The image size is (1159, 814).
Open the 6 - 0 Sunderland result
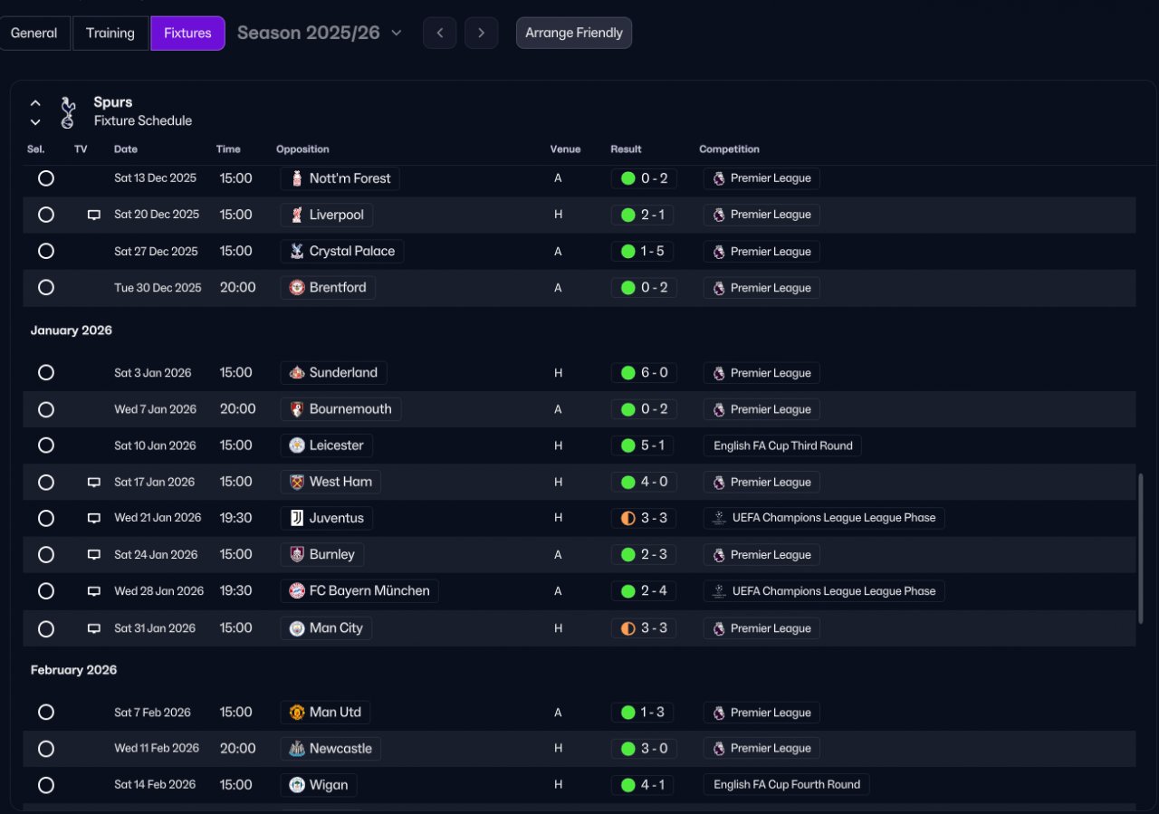coord(644,372)
